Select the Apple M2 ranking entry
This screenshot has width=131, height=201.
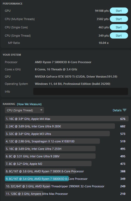67,164
